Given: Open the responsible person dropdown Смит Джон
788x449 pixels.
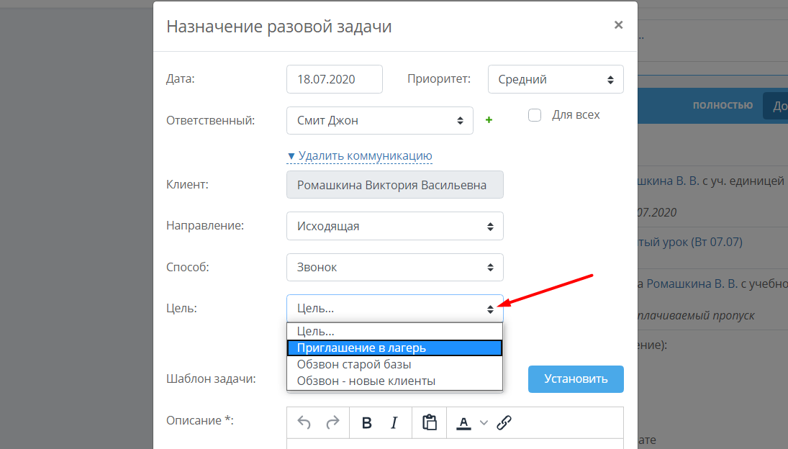Looking at the screenshot, I should pos(379,120).
